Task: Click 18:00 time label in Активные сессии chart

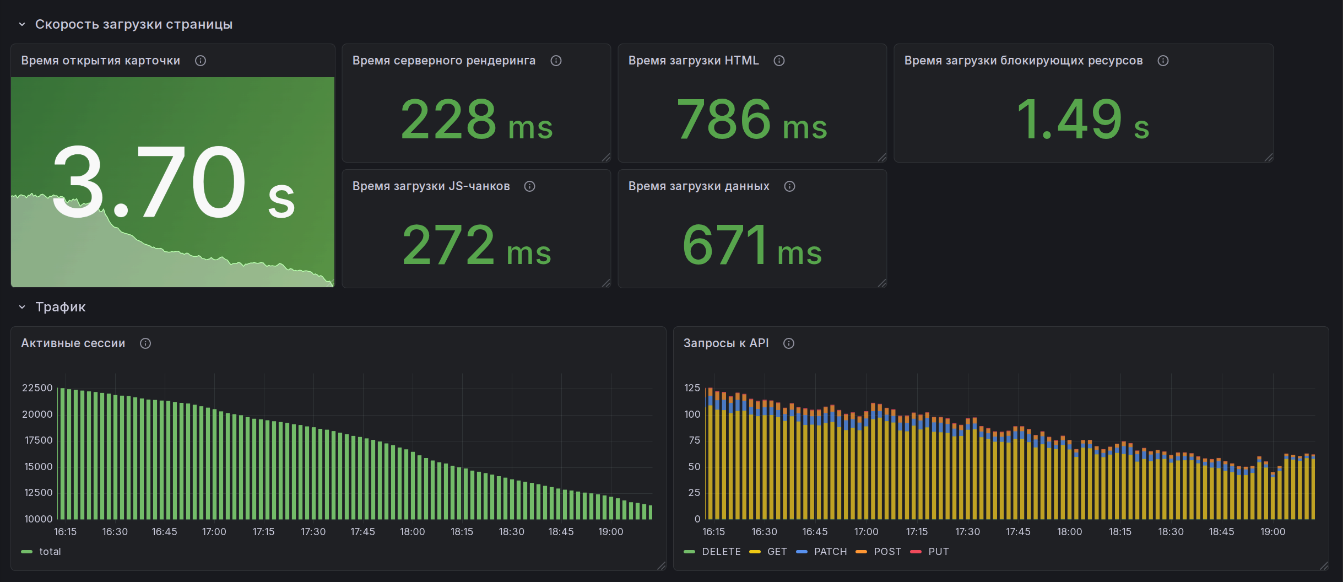Action: pyautogui.click(x=413, y=532)
